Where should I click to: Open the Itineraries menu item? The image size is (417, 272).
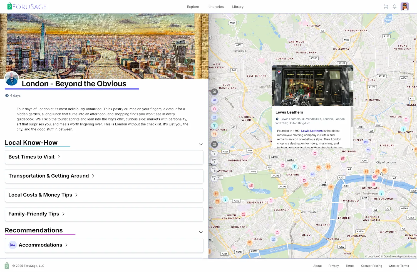pyautogui.click(x=215, y=7)
